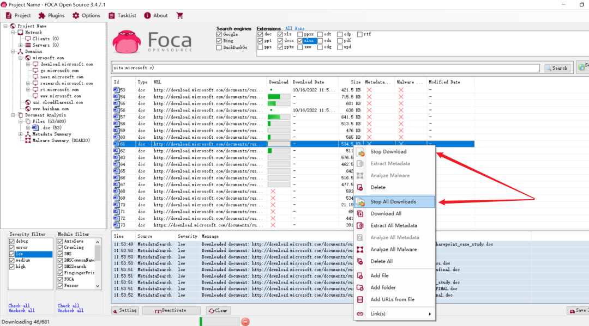Collapse the Domains tree node

pyautogui.click(x=13, y=52)
